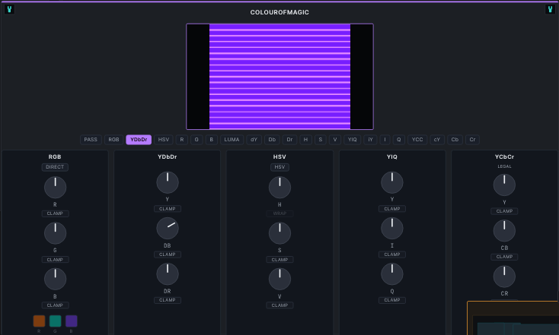
Task: Click the CR knob in YCbCr panel
Action: pos(504,277)
